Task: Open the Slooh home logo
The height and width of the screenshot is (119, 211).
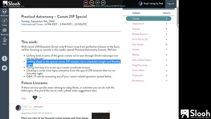Action: pyautogui.click(x=12, y=4)
